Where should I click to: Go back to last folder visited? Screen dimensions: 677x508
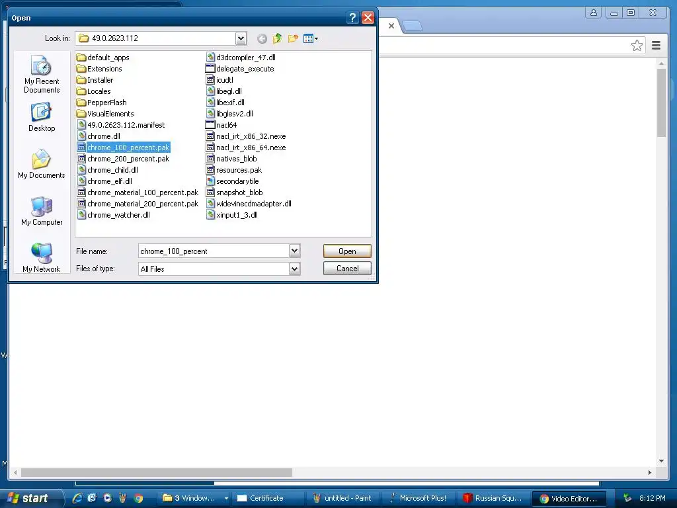point(262,39)
